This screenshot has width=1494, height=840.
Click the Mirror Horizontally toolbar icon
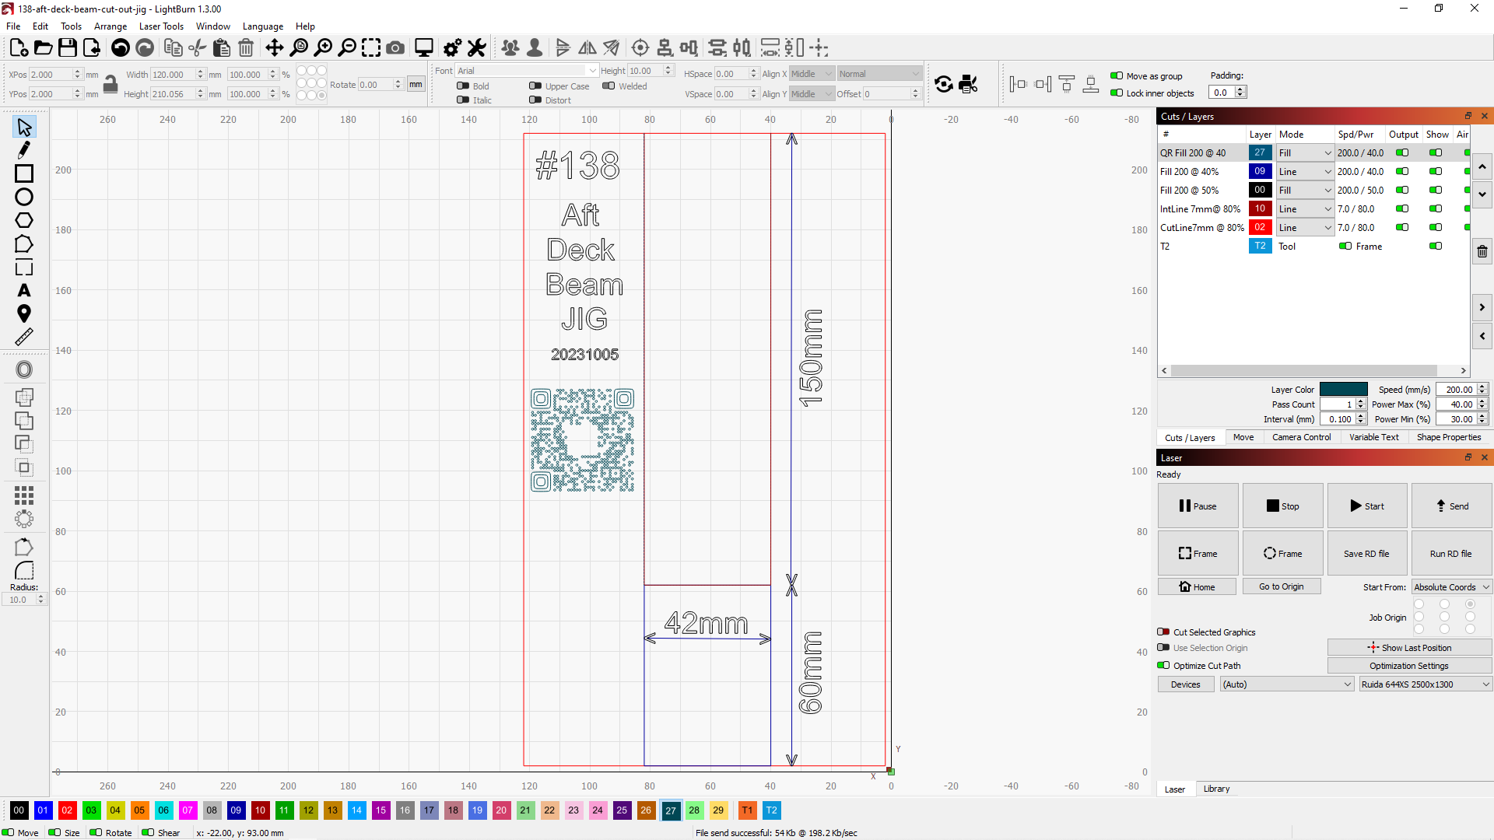(x=587, y=47)
